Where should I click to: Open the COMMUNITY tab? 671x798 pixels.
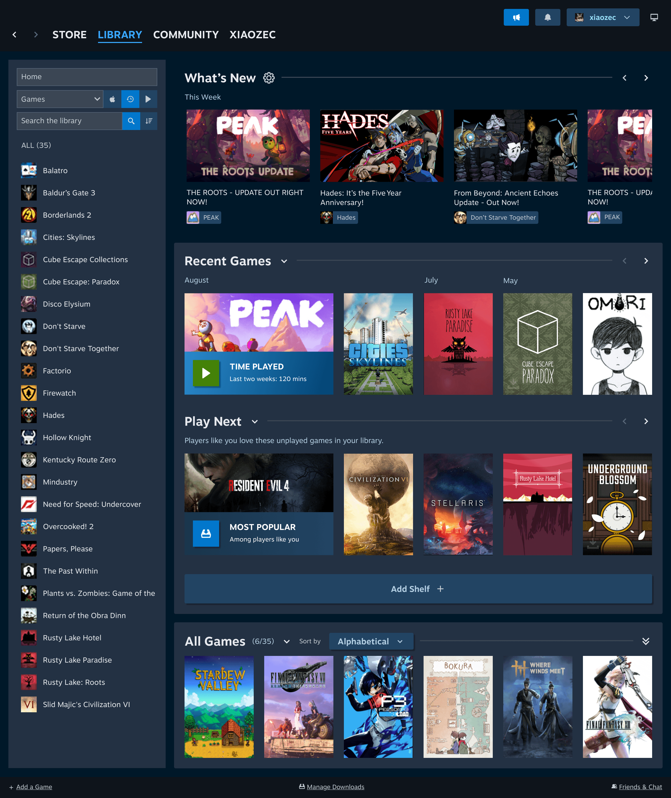tap(186, 35)
